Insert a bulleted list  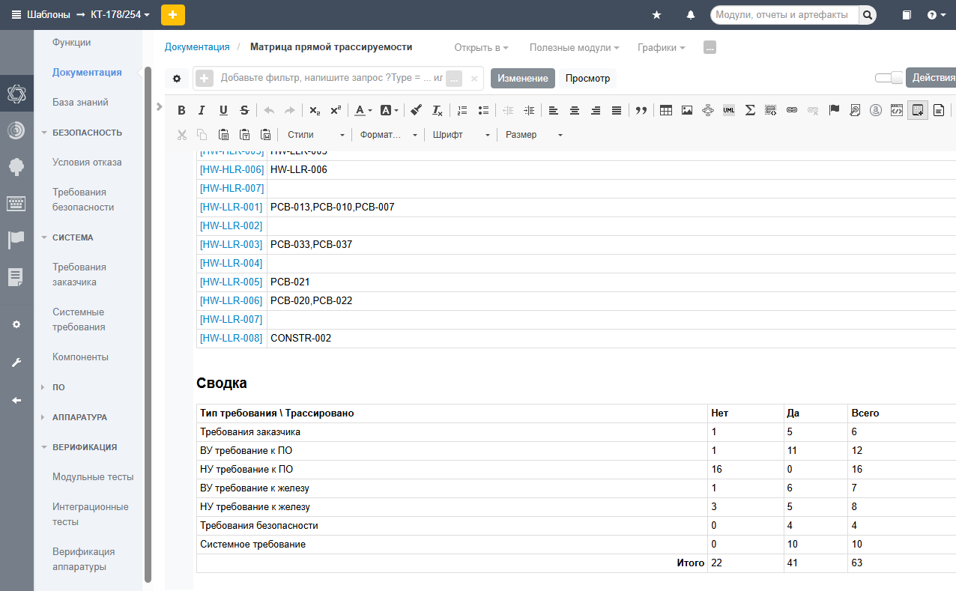(483, 110)
